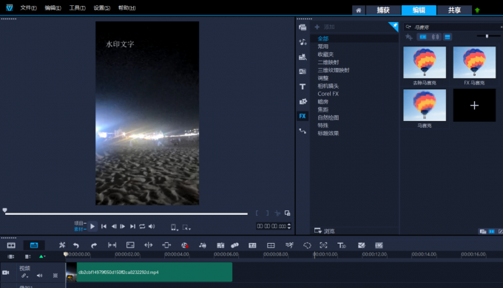The width and height of the screenshot is (503, 288).
Task: Open the 3D Title editor
Action: pos(341,245)
